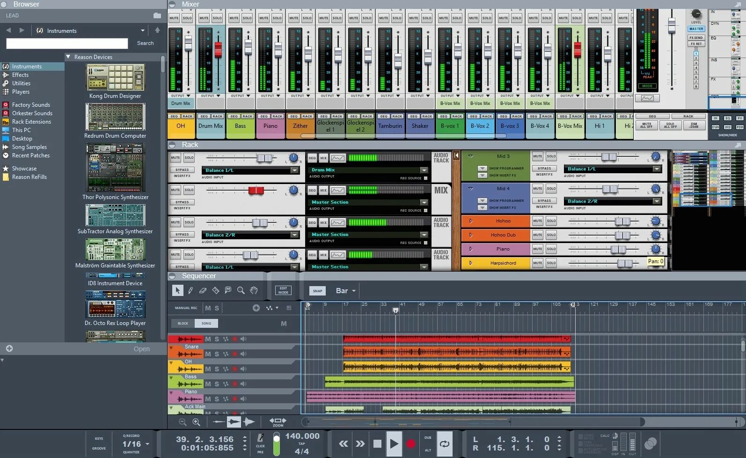Click the master level fader in mixer
746x458 pixels.
pyautogui.click(x=672, y=26)
